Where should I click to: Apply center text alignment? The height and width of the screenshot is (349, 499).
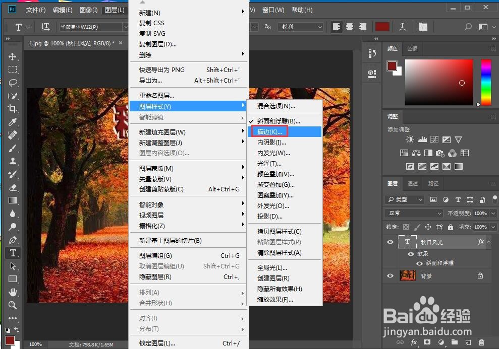point(349,27)
